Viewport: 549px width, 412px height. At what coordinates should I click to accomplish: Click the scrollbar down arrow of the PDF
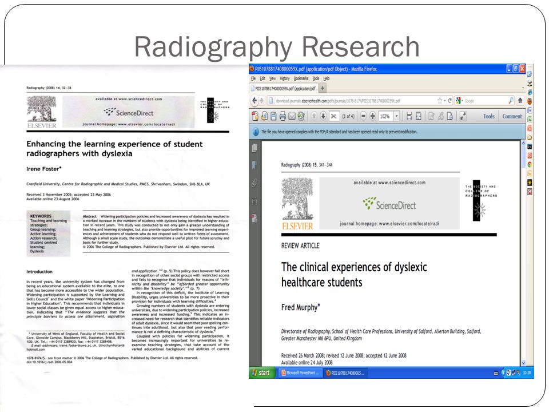[x=523, y=363]
